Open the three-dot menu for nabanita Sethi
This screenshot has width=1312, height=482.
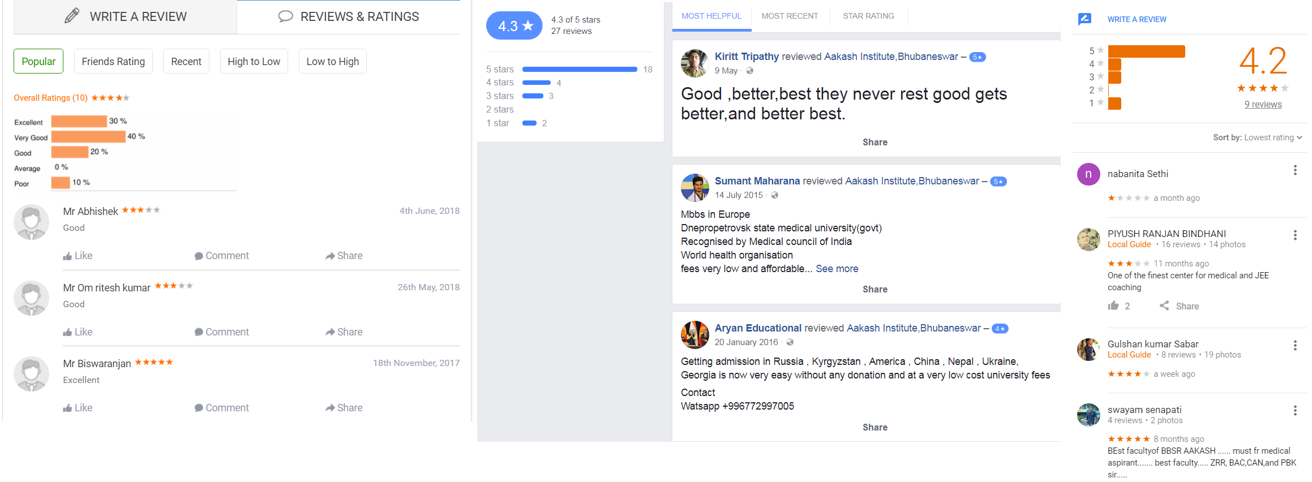[x=1295, y=170]
